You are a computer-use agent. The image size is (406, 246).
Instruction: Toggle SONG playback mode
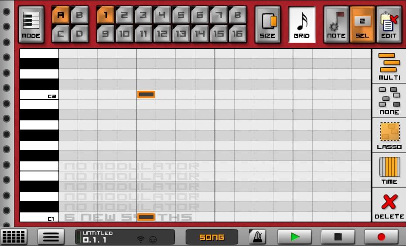212,237
